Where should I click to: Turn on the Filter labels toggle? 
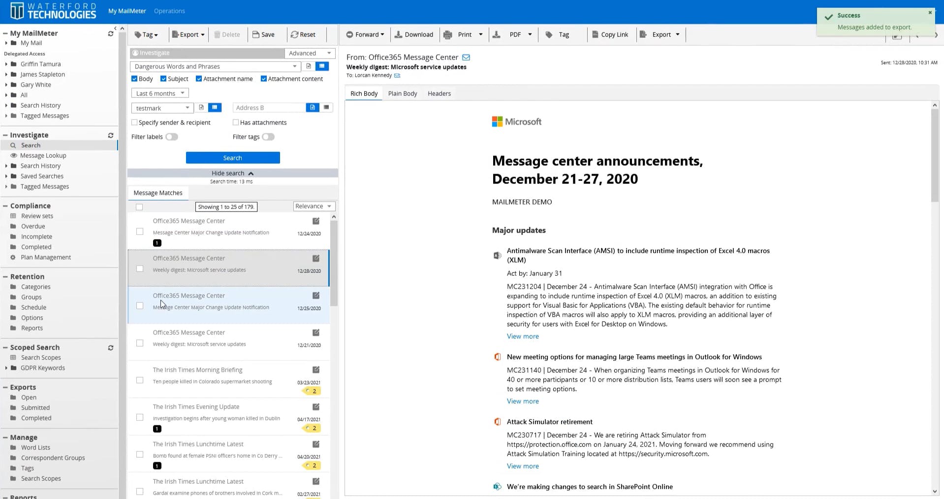pyautogui.click(x=171, y=137)
